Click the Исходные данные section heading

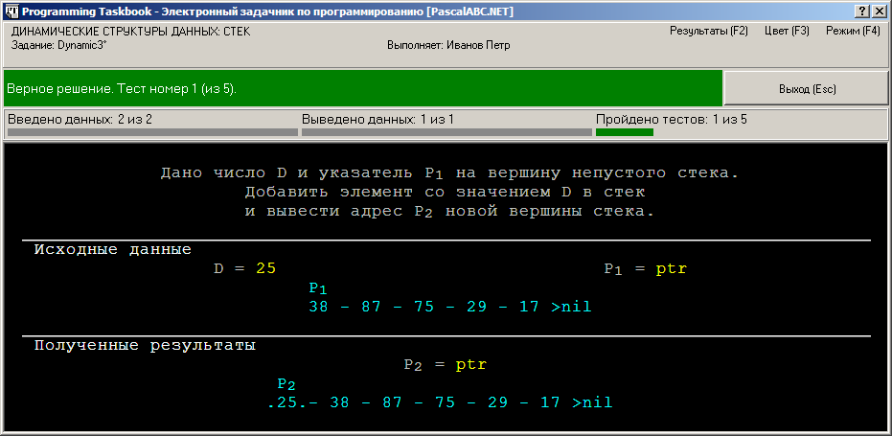pos(113,250)
